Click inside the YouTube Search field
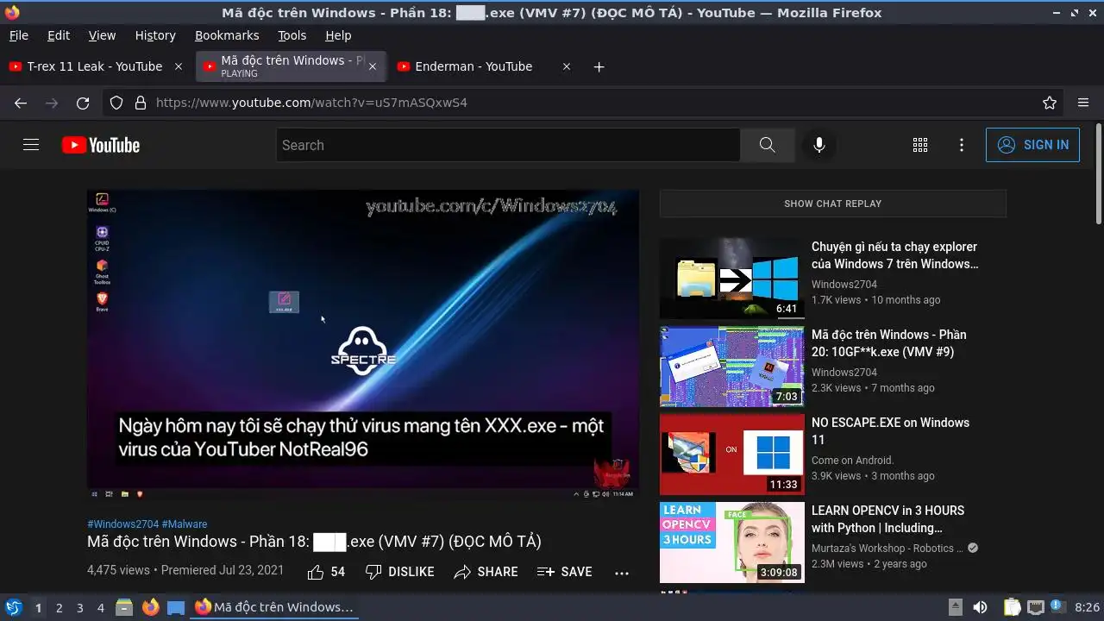 (x=508, y=145)
